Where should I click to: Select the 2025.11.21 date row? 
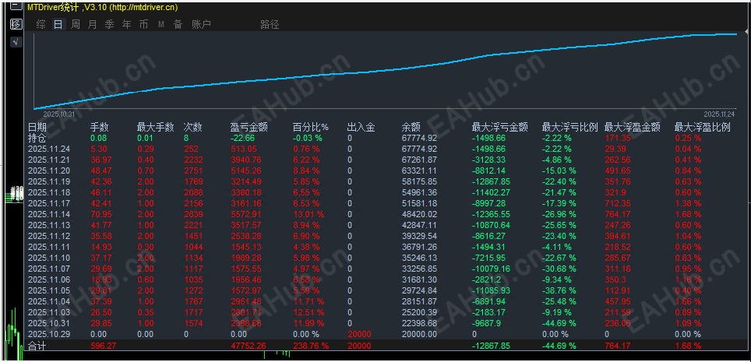49,160
